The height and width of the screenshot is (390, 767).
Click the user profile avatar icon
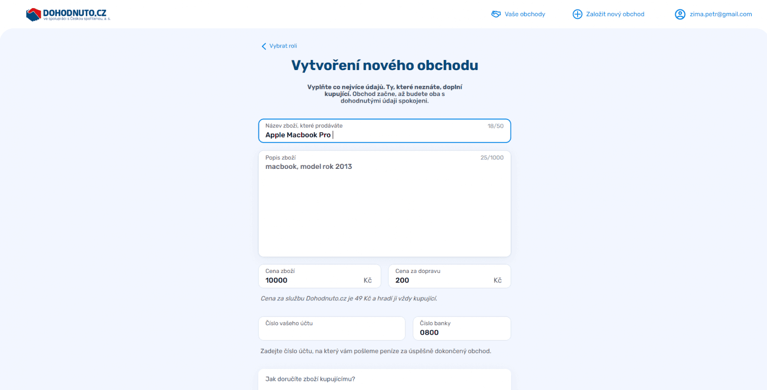pyautogui.click(x=680, y=14)
